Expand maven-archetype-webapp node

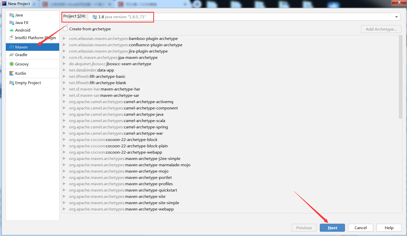[x=64, y=209]
